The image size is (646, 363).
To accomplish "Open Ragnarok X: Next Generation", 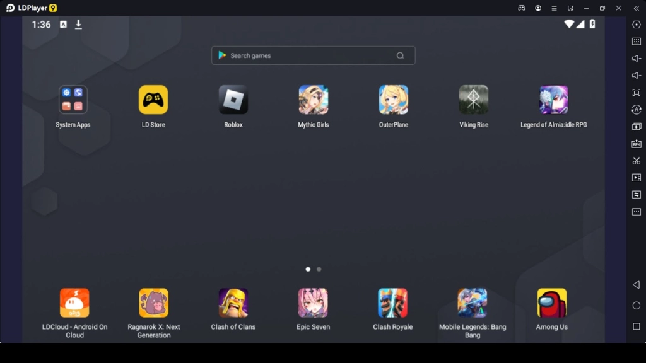I will 154,302.
